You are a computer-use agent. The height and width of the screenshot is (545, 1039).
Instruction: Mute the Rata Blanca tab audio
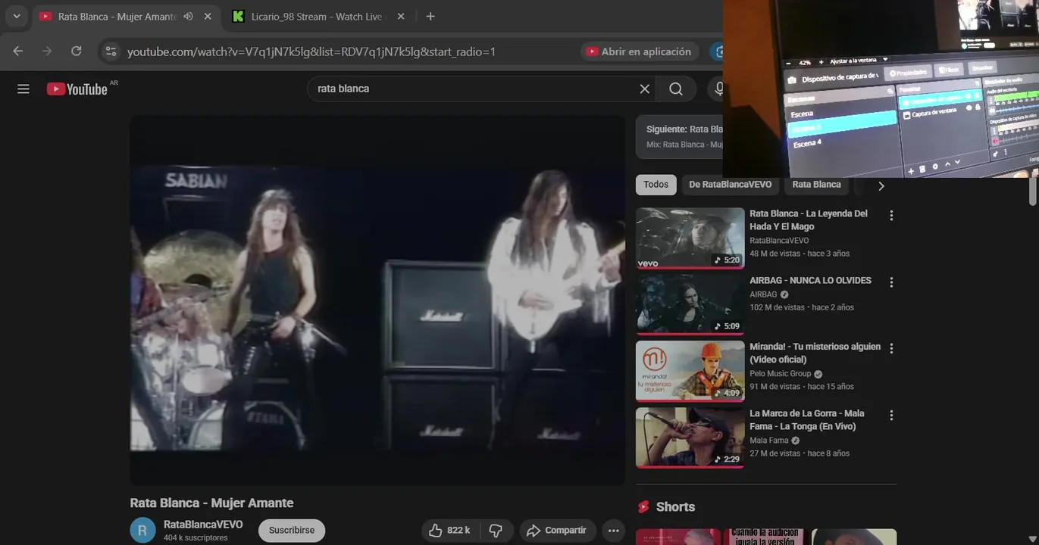point(188,17)
